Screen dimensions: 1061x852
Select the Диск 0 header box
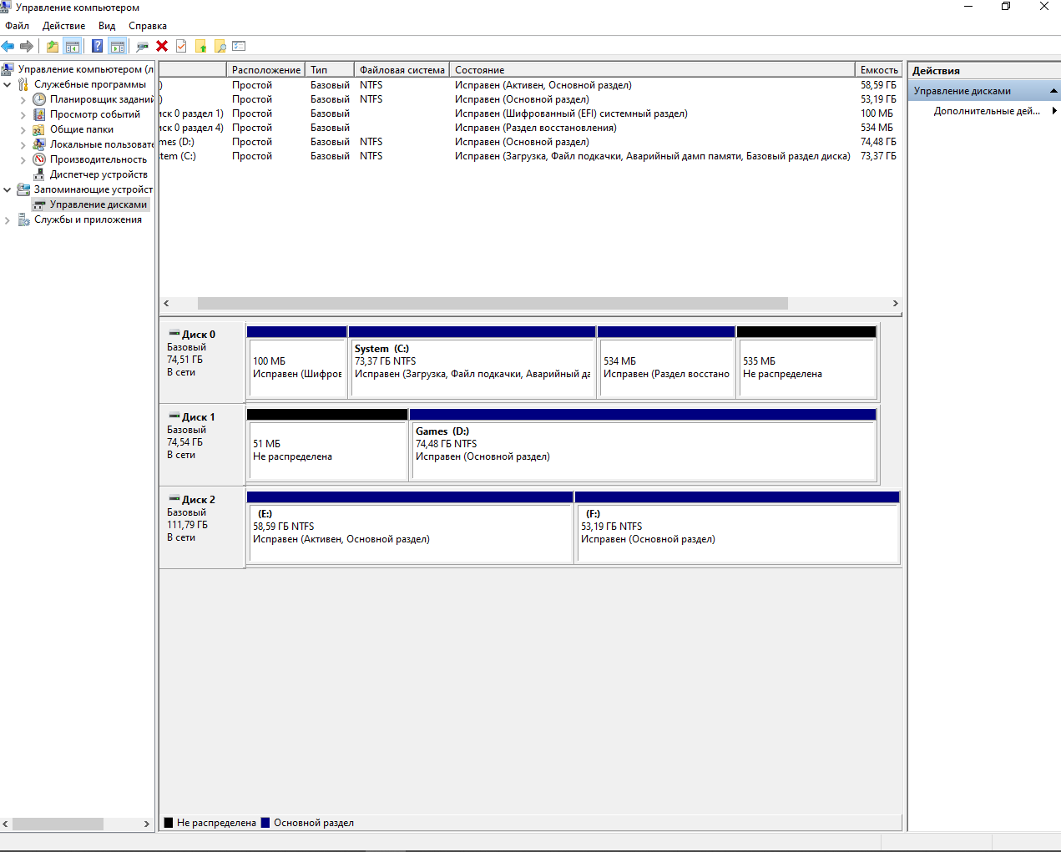pyautogui.click(x=201, y=361)
